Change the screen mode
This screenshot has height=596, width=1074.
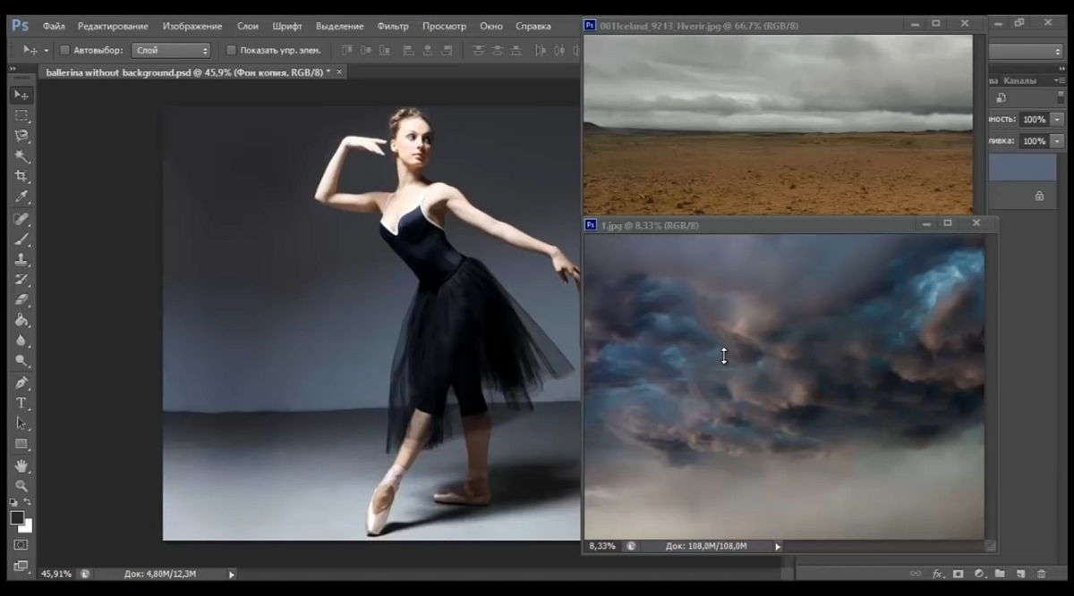[21, 566]
